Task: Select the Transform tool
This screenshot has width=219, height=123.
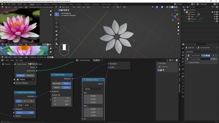Action: click(57, 35)
